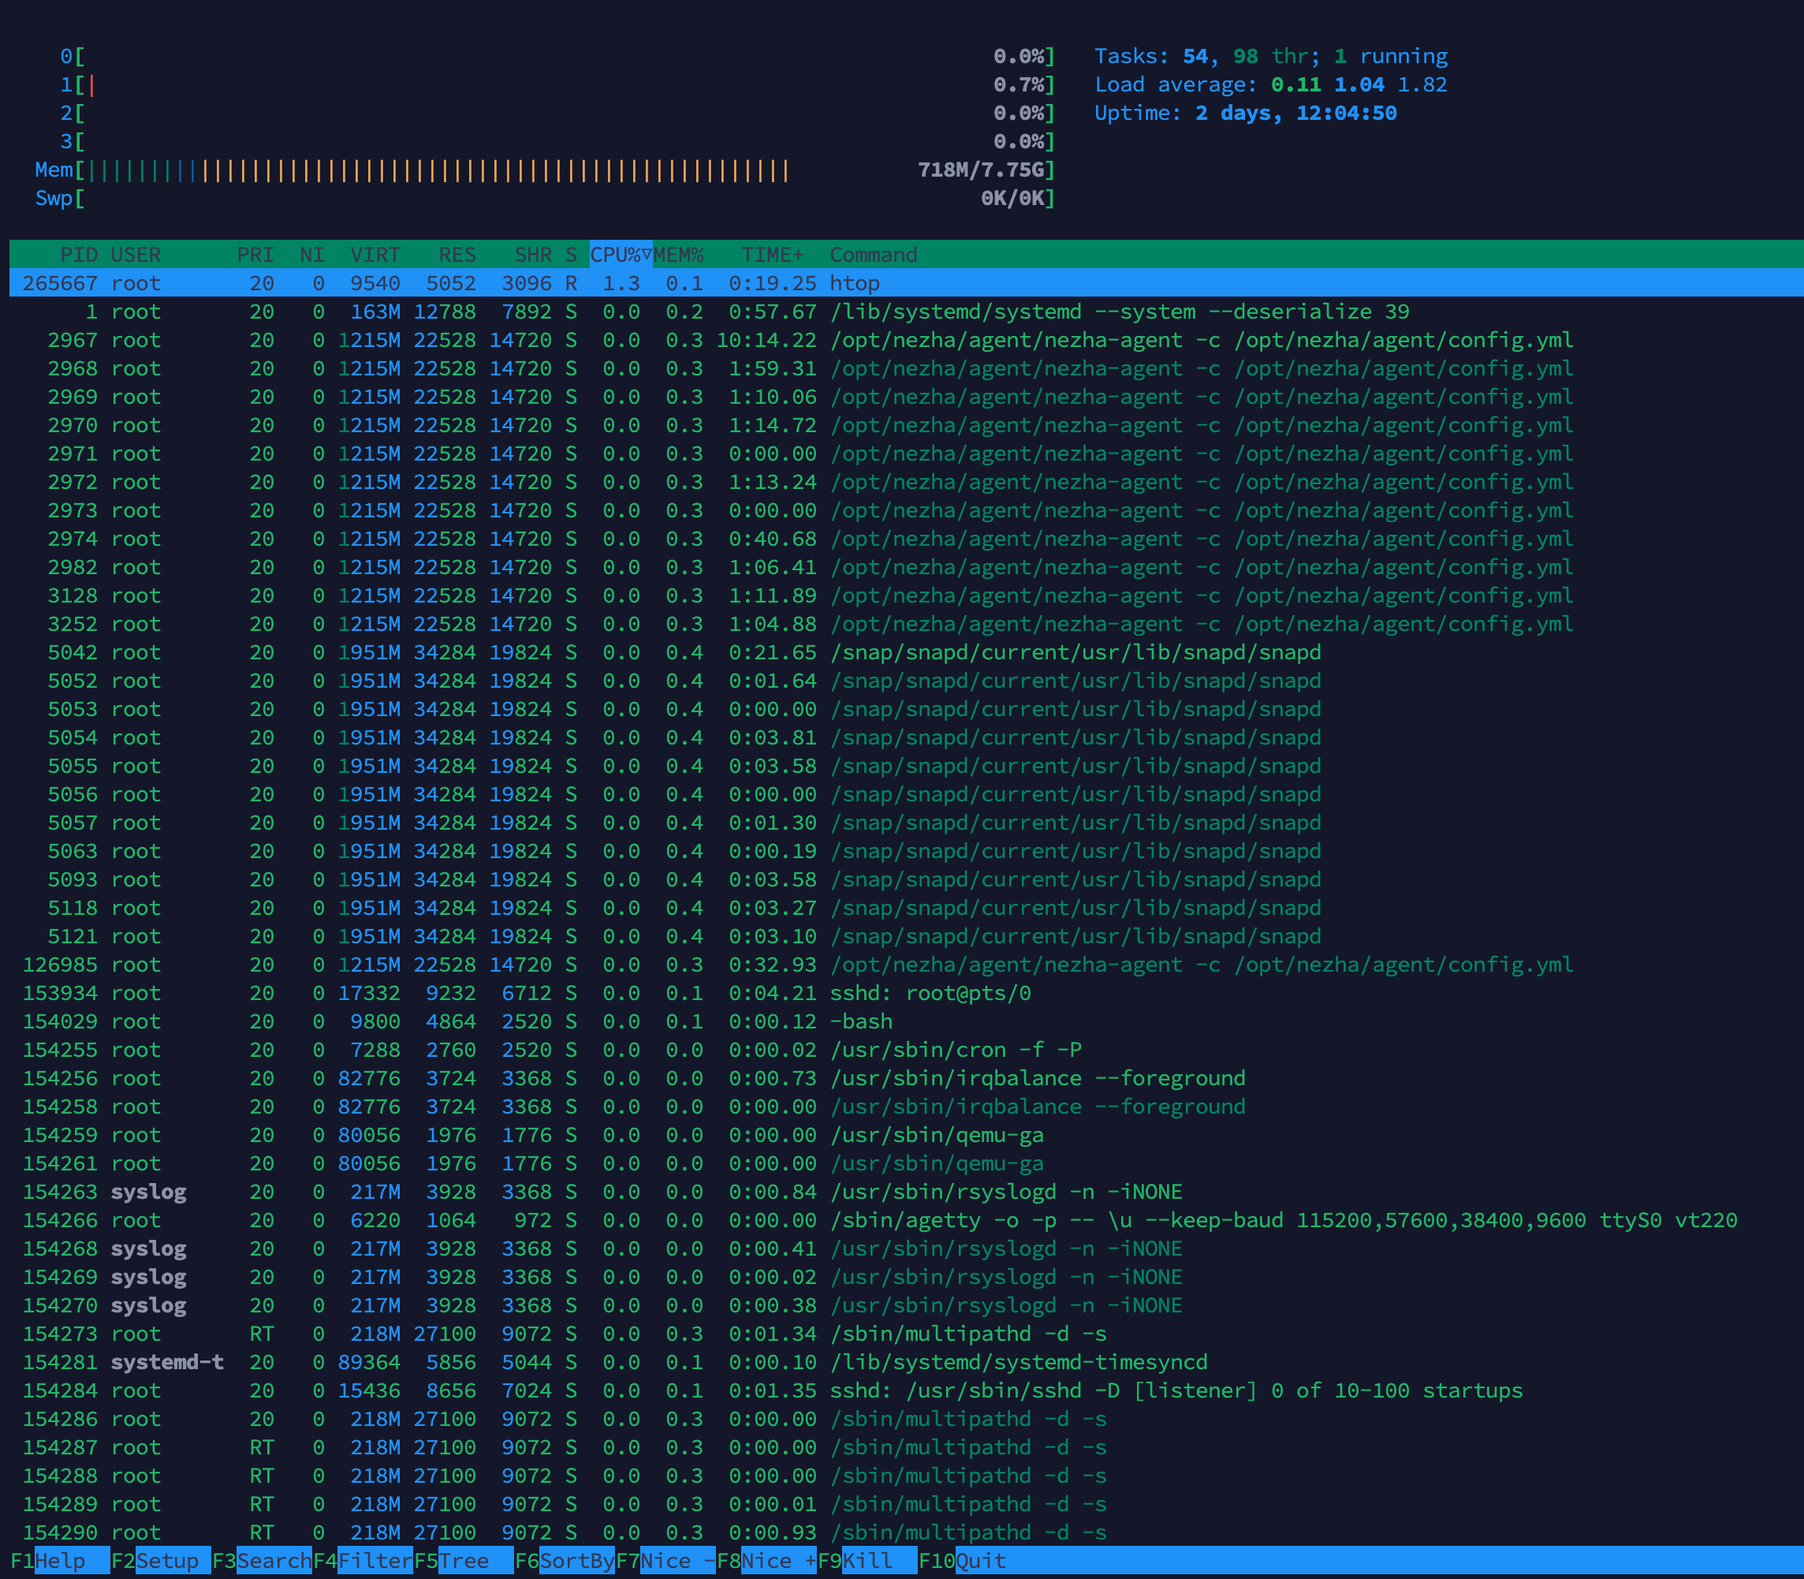
Task: Click the F1 Help function key
Action: (x=58, y=1561)
